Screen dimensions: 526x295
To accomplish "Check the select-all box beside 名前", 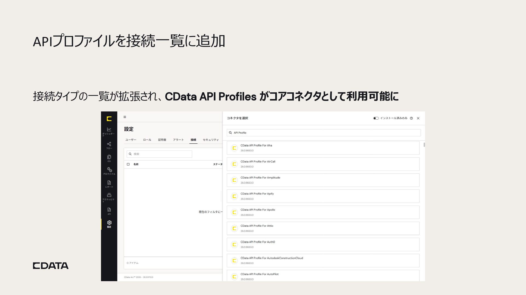I will (128, 164).
